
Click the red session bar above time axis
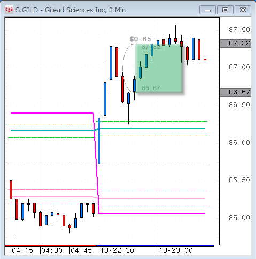(x=51, y=246)
